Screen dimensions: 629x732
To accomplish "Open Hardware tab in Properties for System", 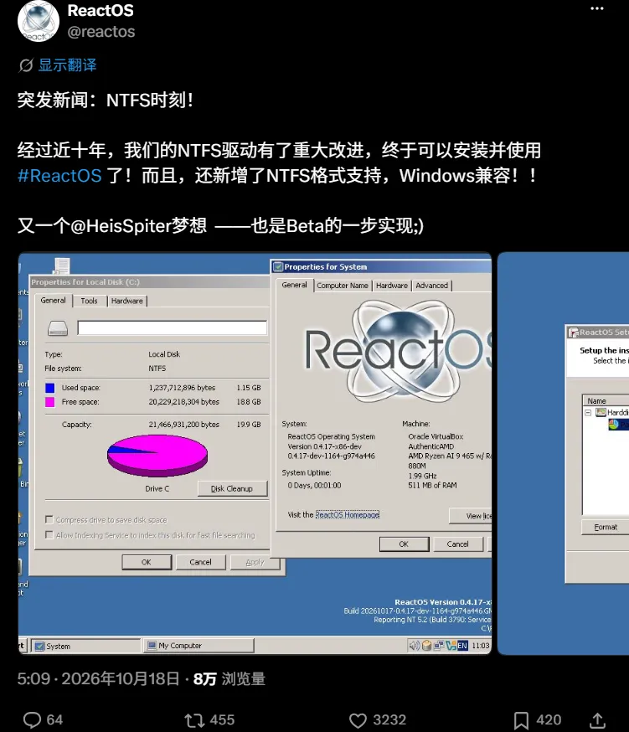I will pyautogui.click(x=392, y=286).
